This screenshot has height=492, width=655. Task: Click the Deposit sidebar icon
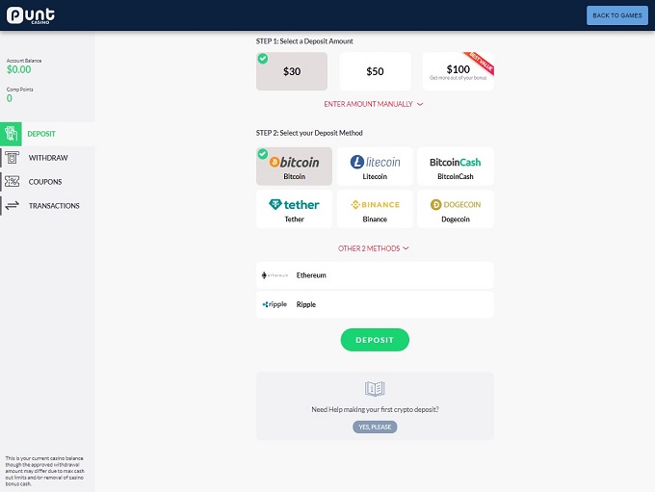(13, 134)
